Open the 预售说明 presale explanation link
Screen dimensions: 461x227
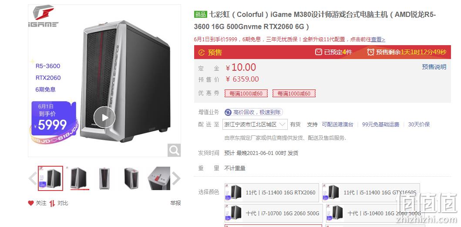pos(434,67)
